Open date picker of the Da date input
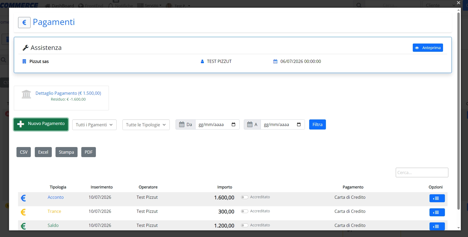468x237 pixels. pyautogui.click(x=233, y=124)
